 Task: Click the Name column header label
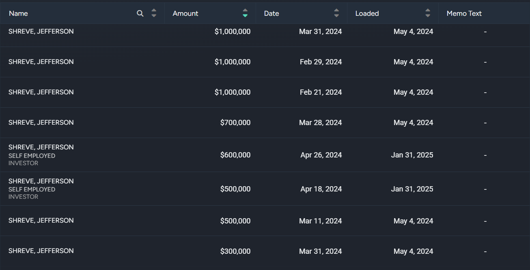tap(19, 13)
